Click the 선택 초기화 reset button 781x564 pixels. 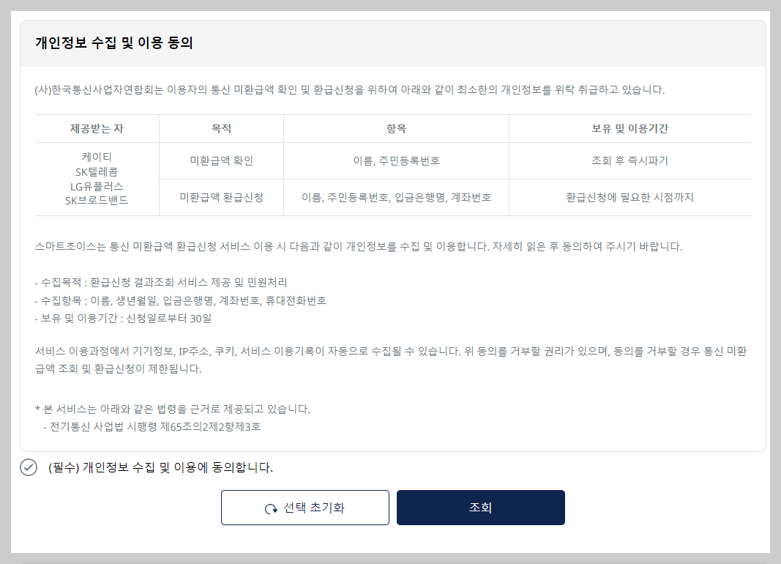point(304,507)
